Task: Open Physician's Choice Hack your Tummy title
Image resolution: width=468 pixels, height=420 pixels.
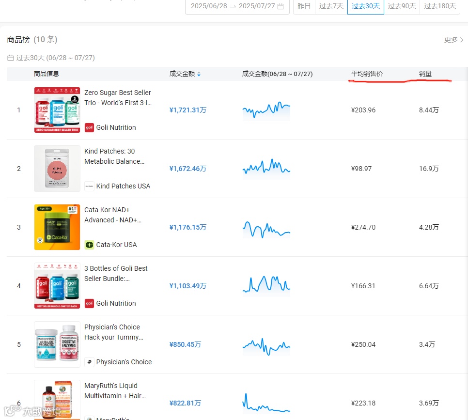Action: click(114, 332)
